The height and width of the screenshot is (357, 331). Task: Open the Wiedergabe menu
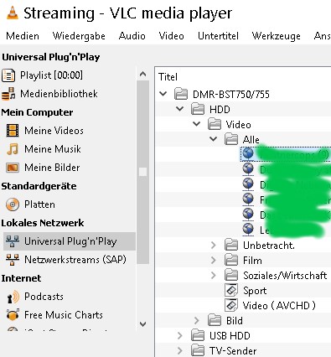pyautogui.click(x=79, y=36)
